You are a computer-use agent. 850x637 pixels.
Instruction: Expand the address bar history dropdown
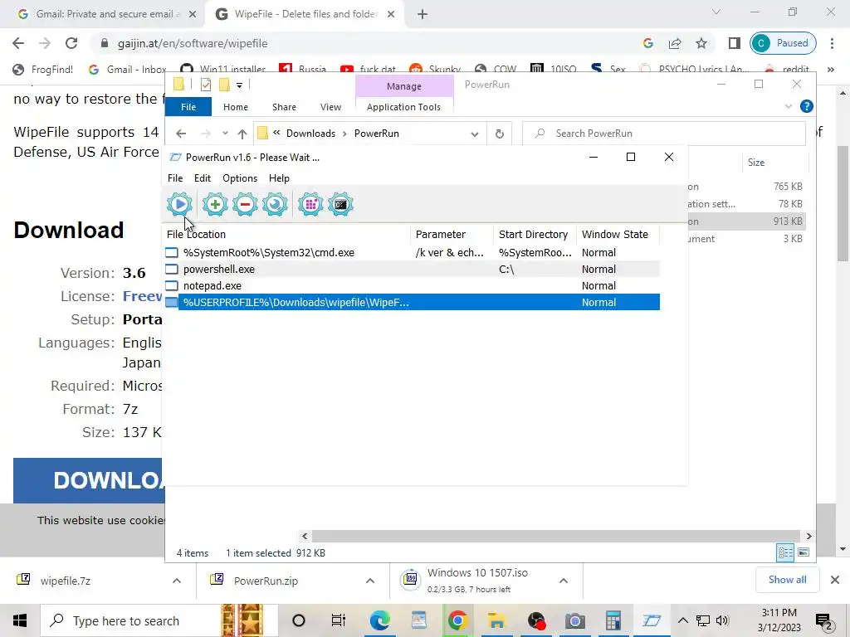[474, 134]
